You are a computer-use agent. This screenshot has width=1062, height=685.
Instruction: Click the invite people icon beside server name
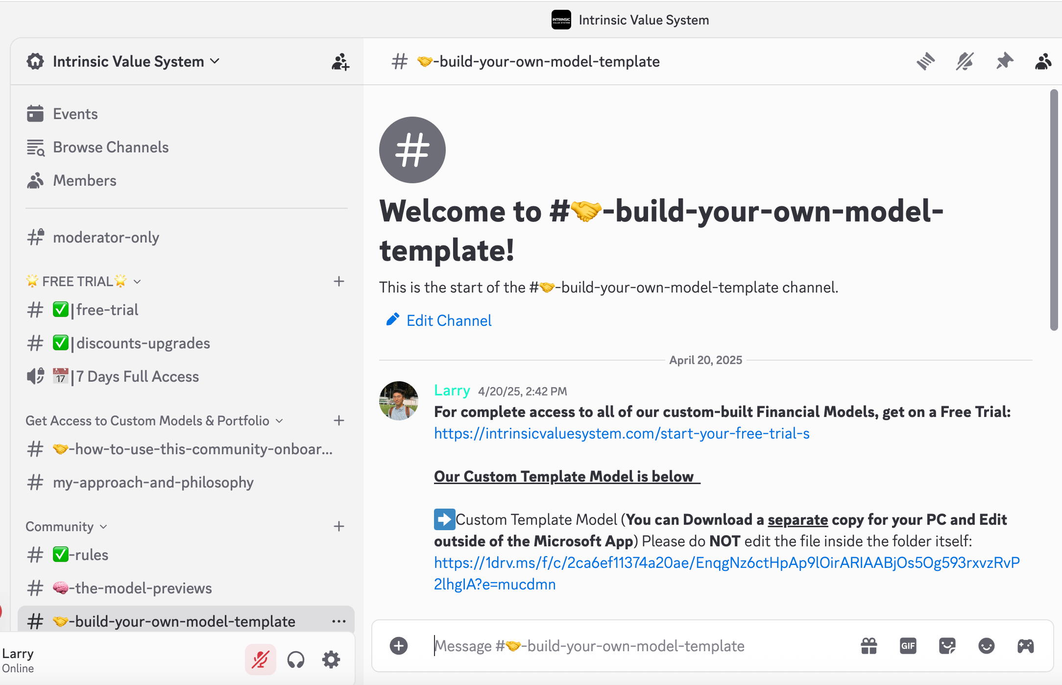pyautogui.click(x=340, y=62)
